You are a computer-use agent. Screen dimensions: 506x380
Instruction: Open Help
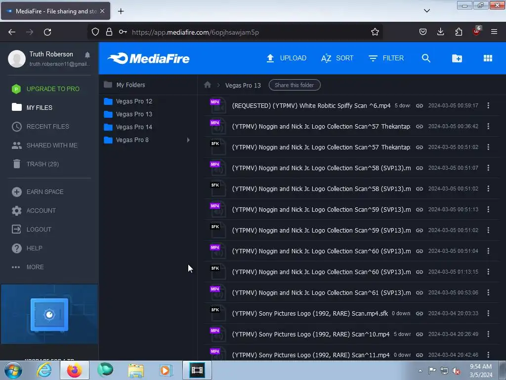[x=27, y=248]
